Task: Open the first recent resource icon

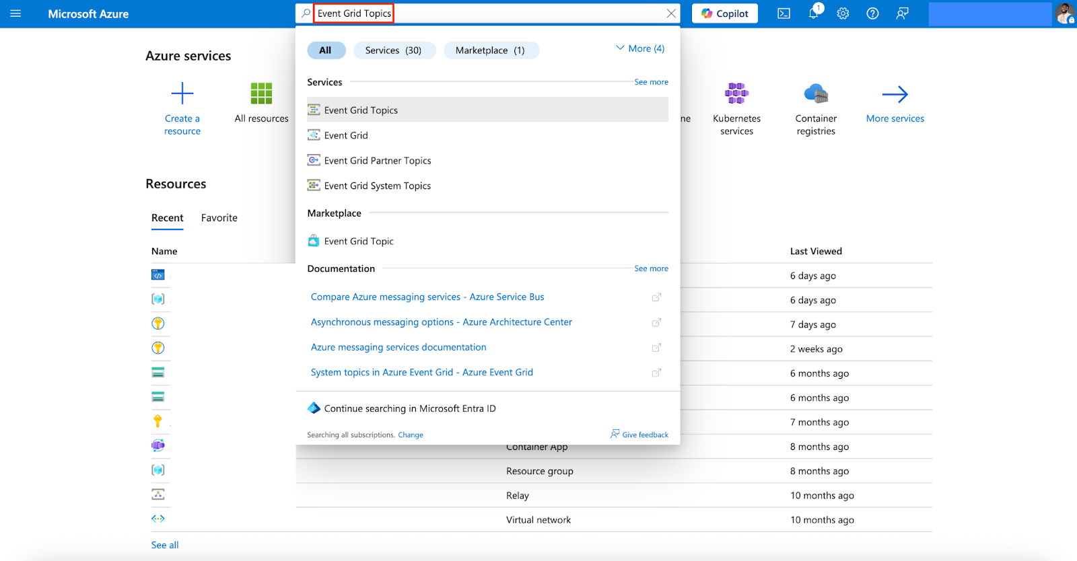Action: (158, 274)
